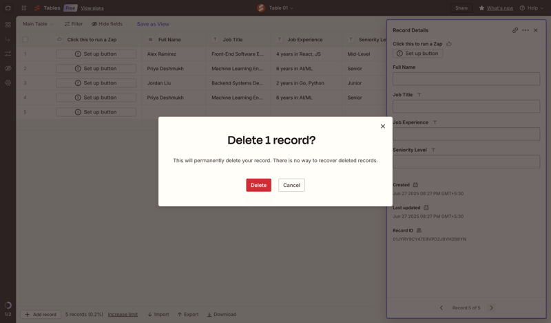Click Set up button in Record Details
This screenshot has width=551, height=323.
(417, 54)
